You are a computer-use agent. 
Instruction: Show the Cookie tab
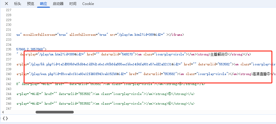88,4
